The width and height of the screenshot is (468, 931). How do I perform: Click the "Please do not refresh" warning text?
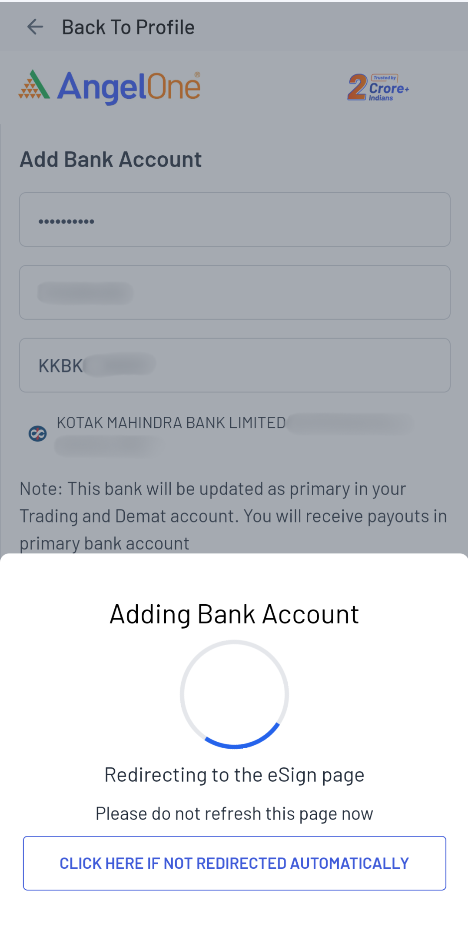pos(234,814)
